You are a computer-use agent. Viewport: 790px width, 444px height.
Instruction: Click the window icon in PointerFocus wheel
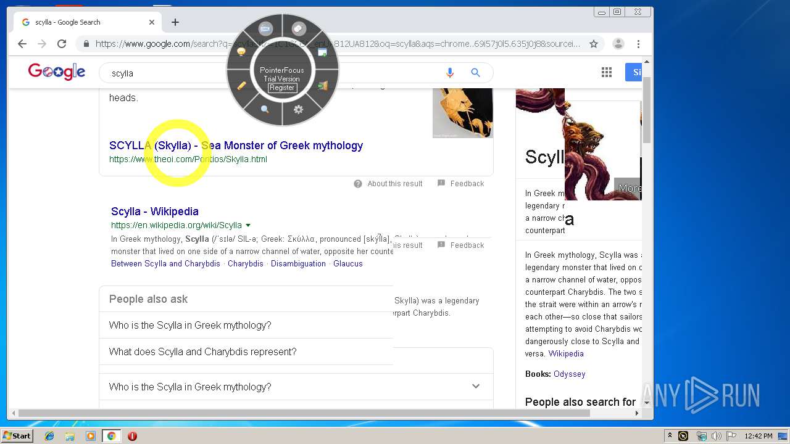click(322, 52)
